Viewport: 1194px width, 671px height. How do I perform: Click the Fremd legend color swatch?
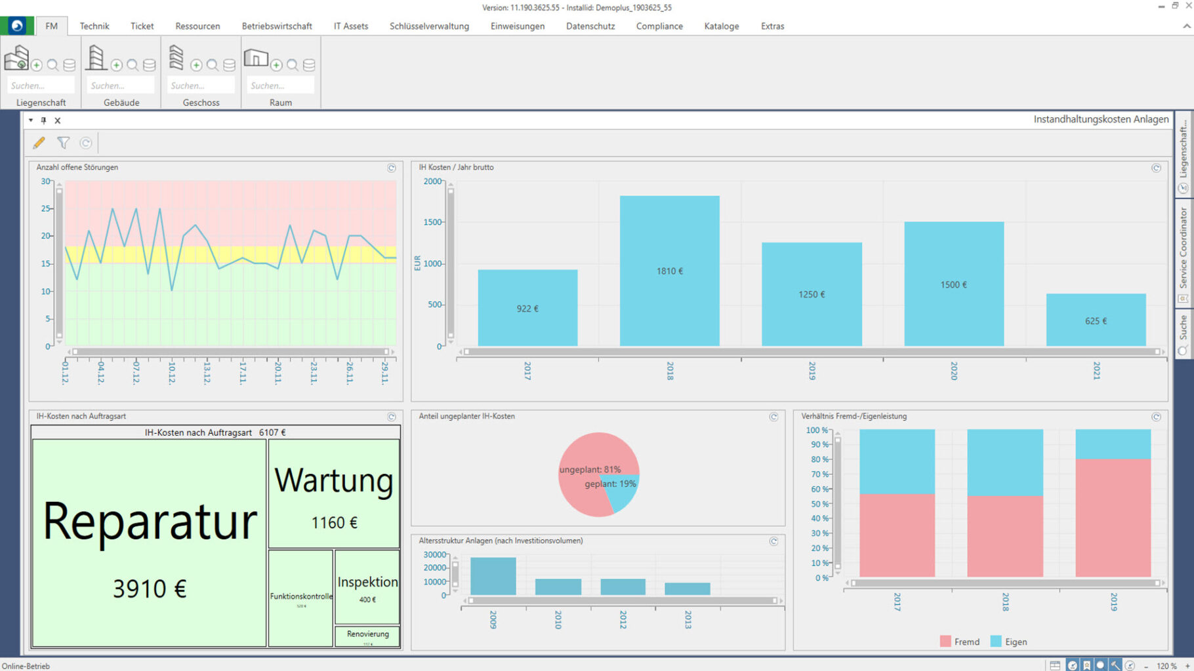pos(945,642)
